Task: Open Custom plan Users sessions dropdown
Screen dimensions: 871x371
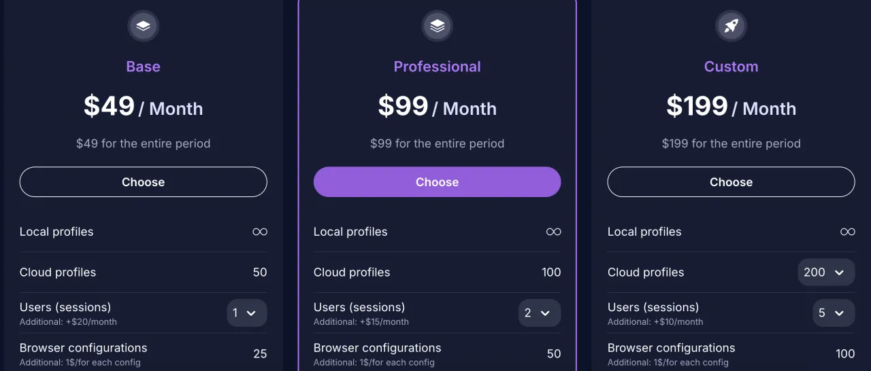Action: click(834, 313)
